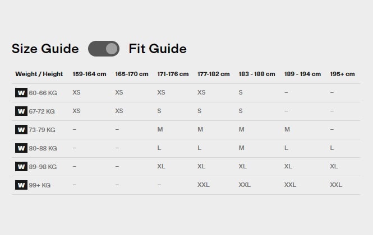Click the W icon beside 67-72 KG
Viewport: 373px width, 235px height.
[21, 111]
